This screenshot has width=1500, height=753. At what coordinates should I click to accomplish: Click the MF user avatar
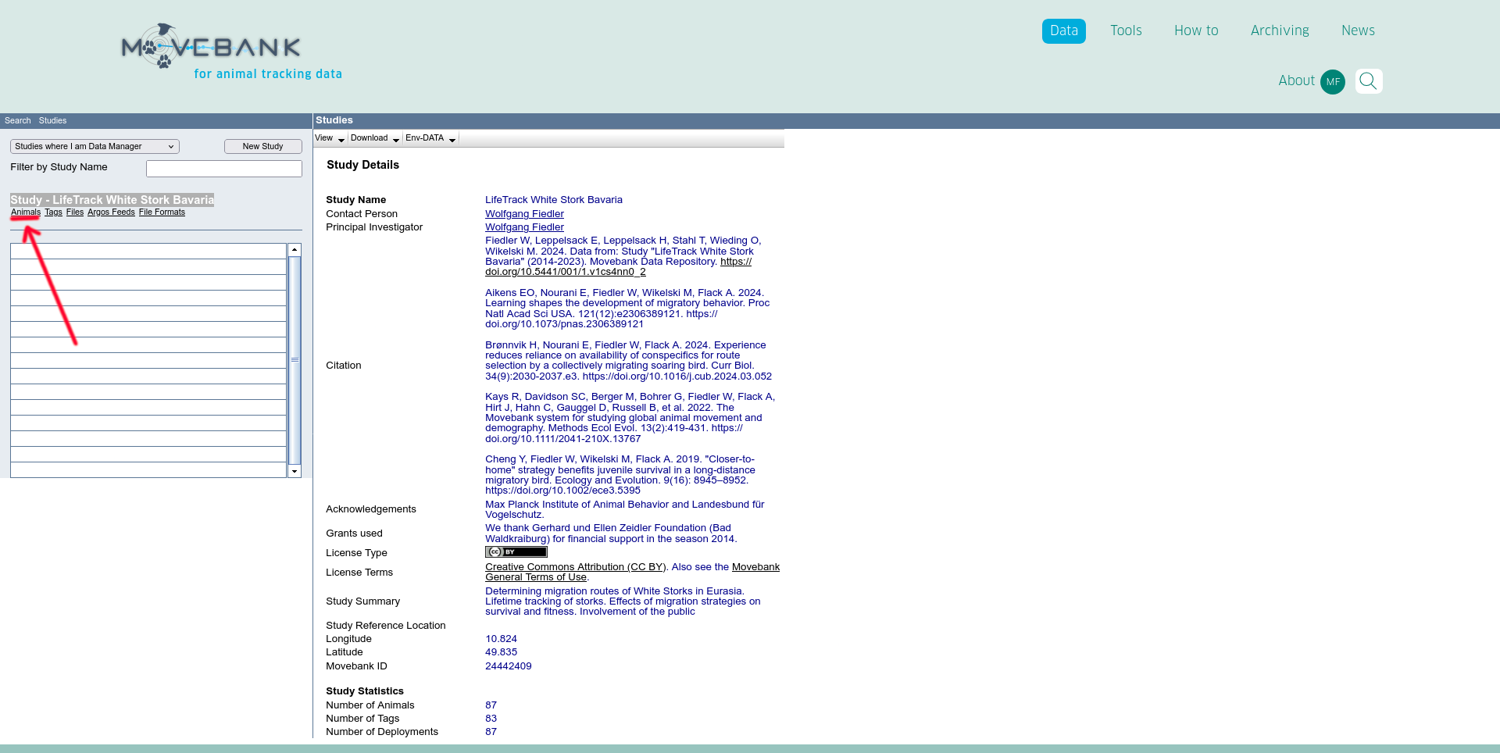coord(1333,81)
